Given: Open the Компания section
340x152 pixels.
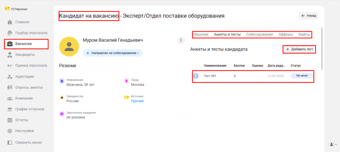Looking at the screenshot, I should click(24, 98).
